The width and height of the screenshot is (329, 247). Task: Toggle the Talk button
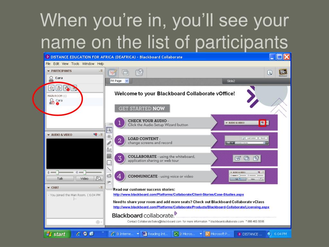60,178
